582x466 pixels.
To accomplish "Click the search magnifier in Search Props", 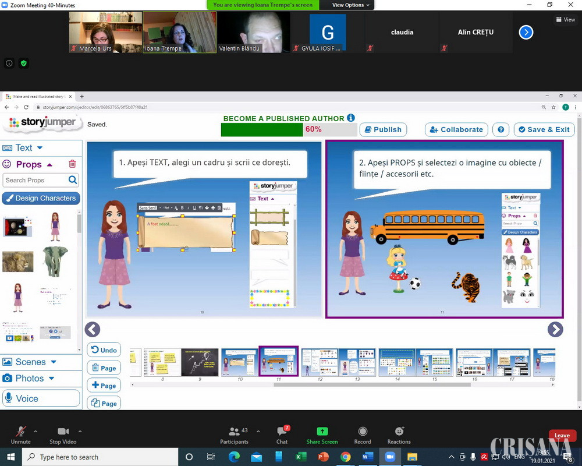I will point(73,180).
